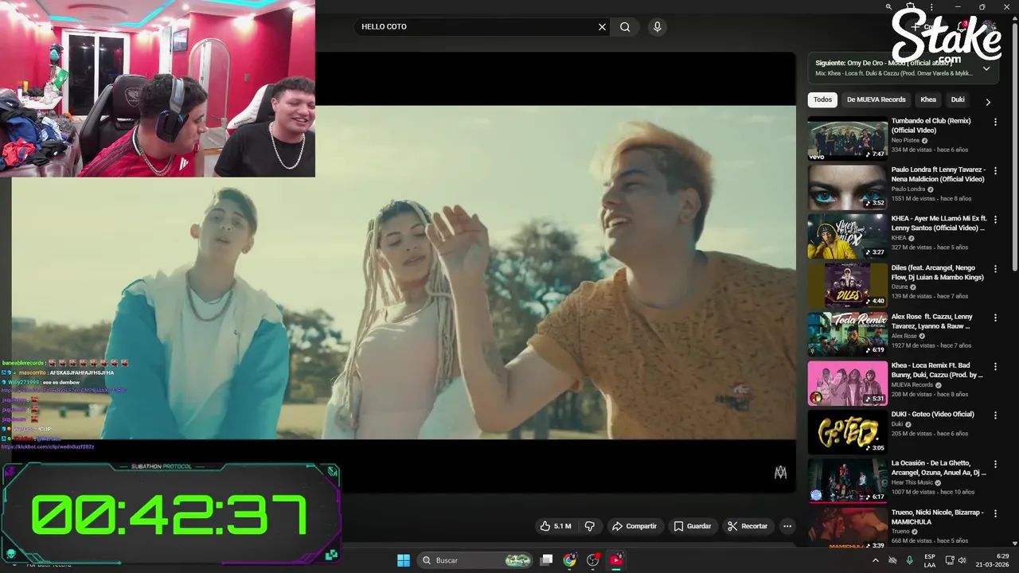Open options for Nena Maldicion video

click(x=995, y=170)
